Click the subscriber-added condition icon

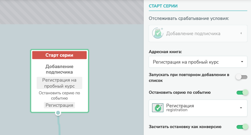pyautogui.click(x=158, y=33)
